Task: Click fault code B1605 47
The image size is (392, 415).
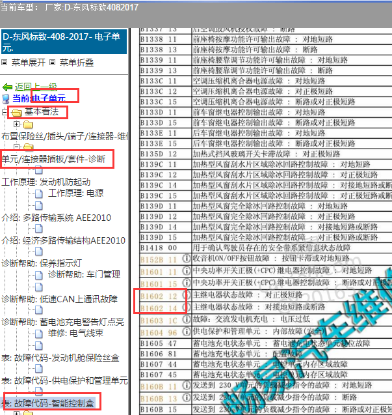Action: pyautogui.click(x=159, y=343)
